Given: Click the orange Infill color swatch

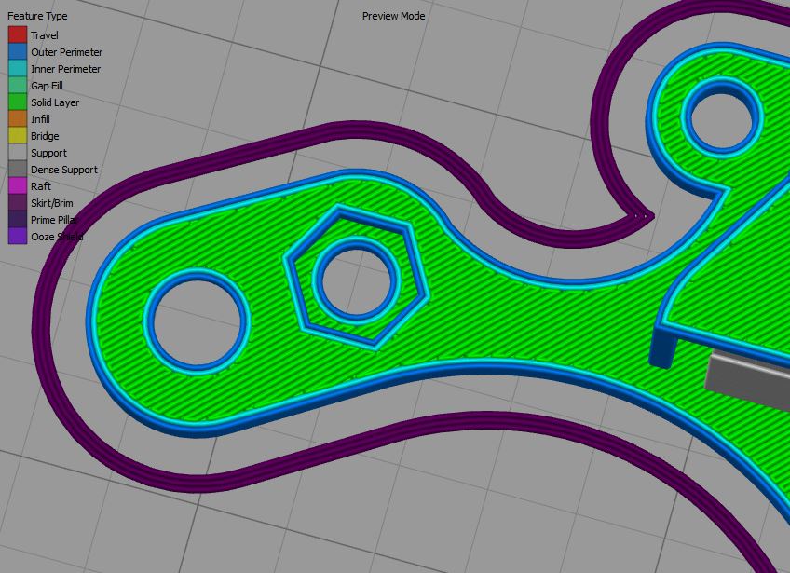Looking at the screenshot, I should [x=18, y=119].
